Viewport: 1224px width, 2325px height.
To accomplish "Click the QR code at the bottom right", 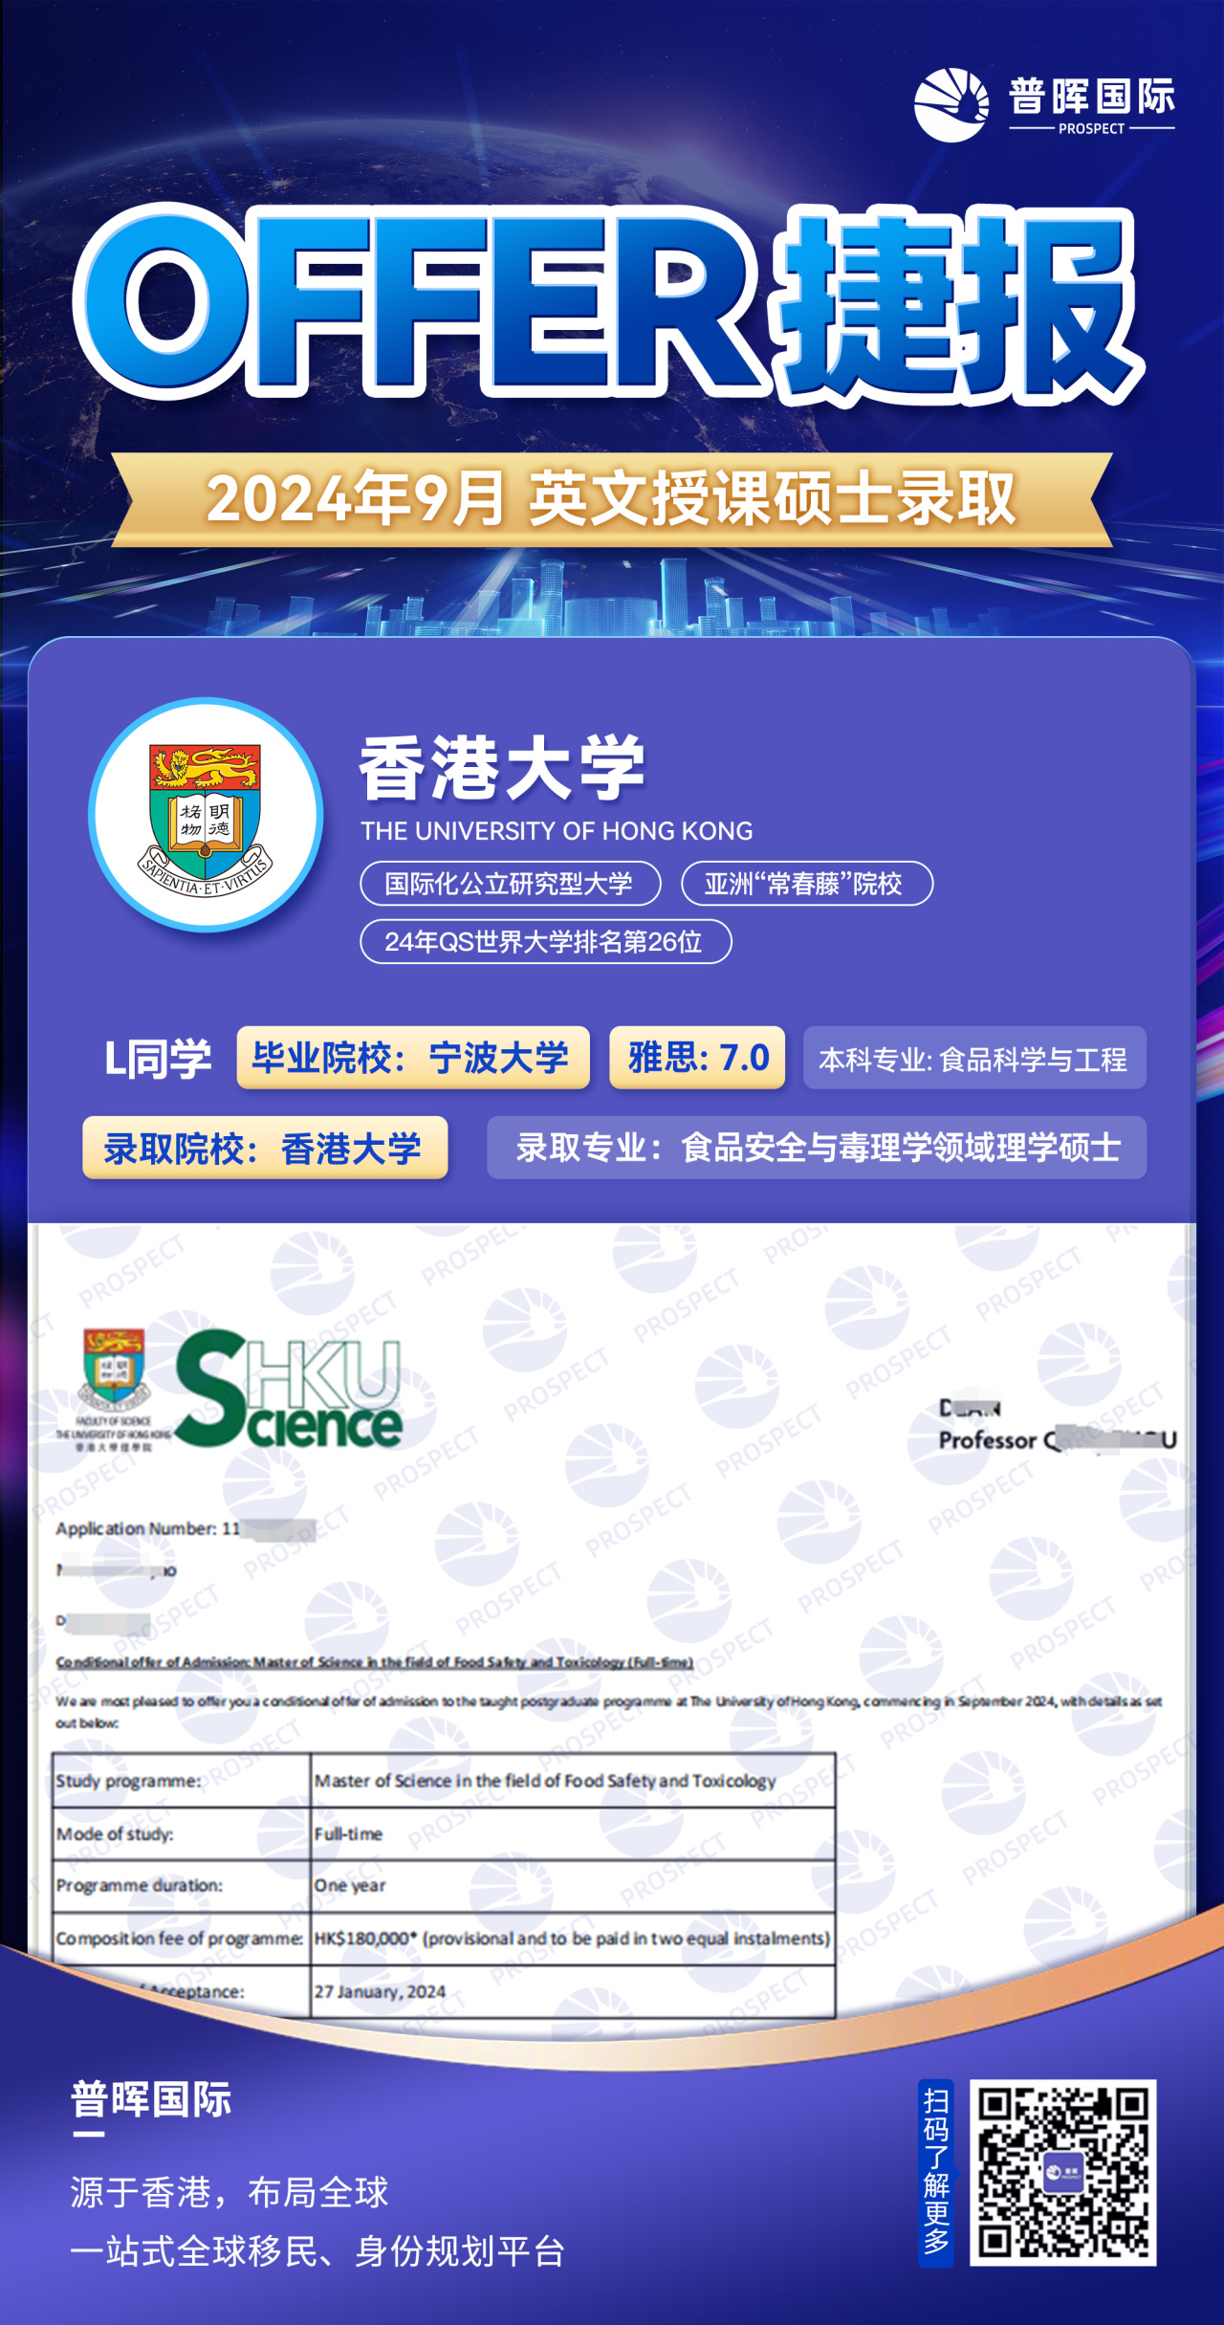I will tap(1062, 2171).
